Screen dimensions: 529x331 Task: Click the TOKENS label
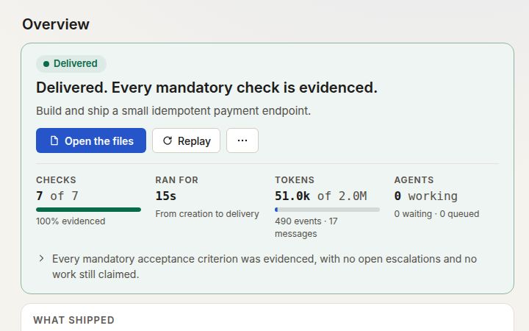point(295,180)
